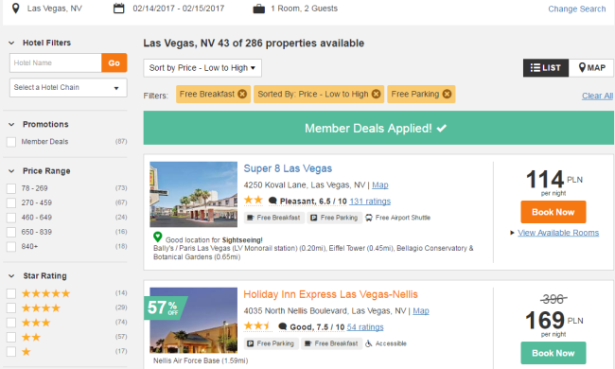615x369 pixels.
Task: Click the Free Airport Shuttle bus icon
Action: click(x=369, y=218)
